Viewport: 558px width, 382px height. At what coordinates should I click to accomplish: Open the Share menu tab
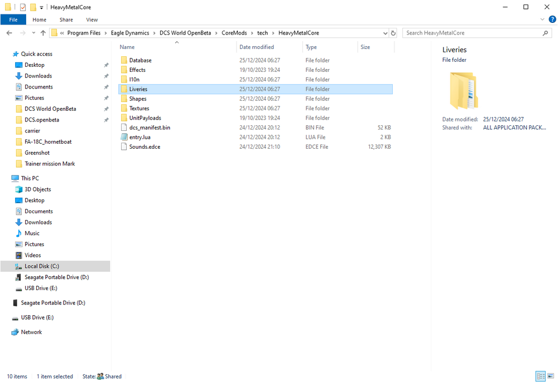66,19
